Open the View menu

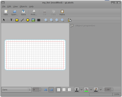pos(15,6)
